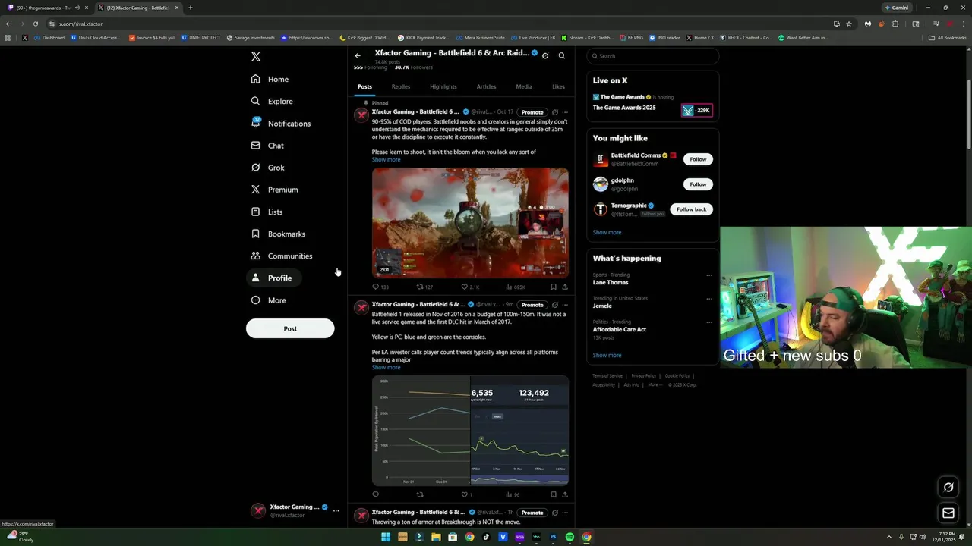Image resolution: width=972 pixels, height=546 pixels.
Task: Open the More menu in sidebar
Action: click(268, 300)
